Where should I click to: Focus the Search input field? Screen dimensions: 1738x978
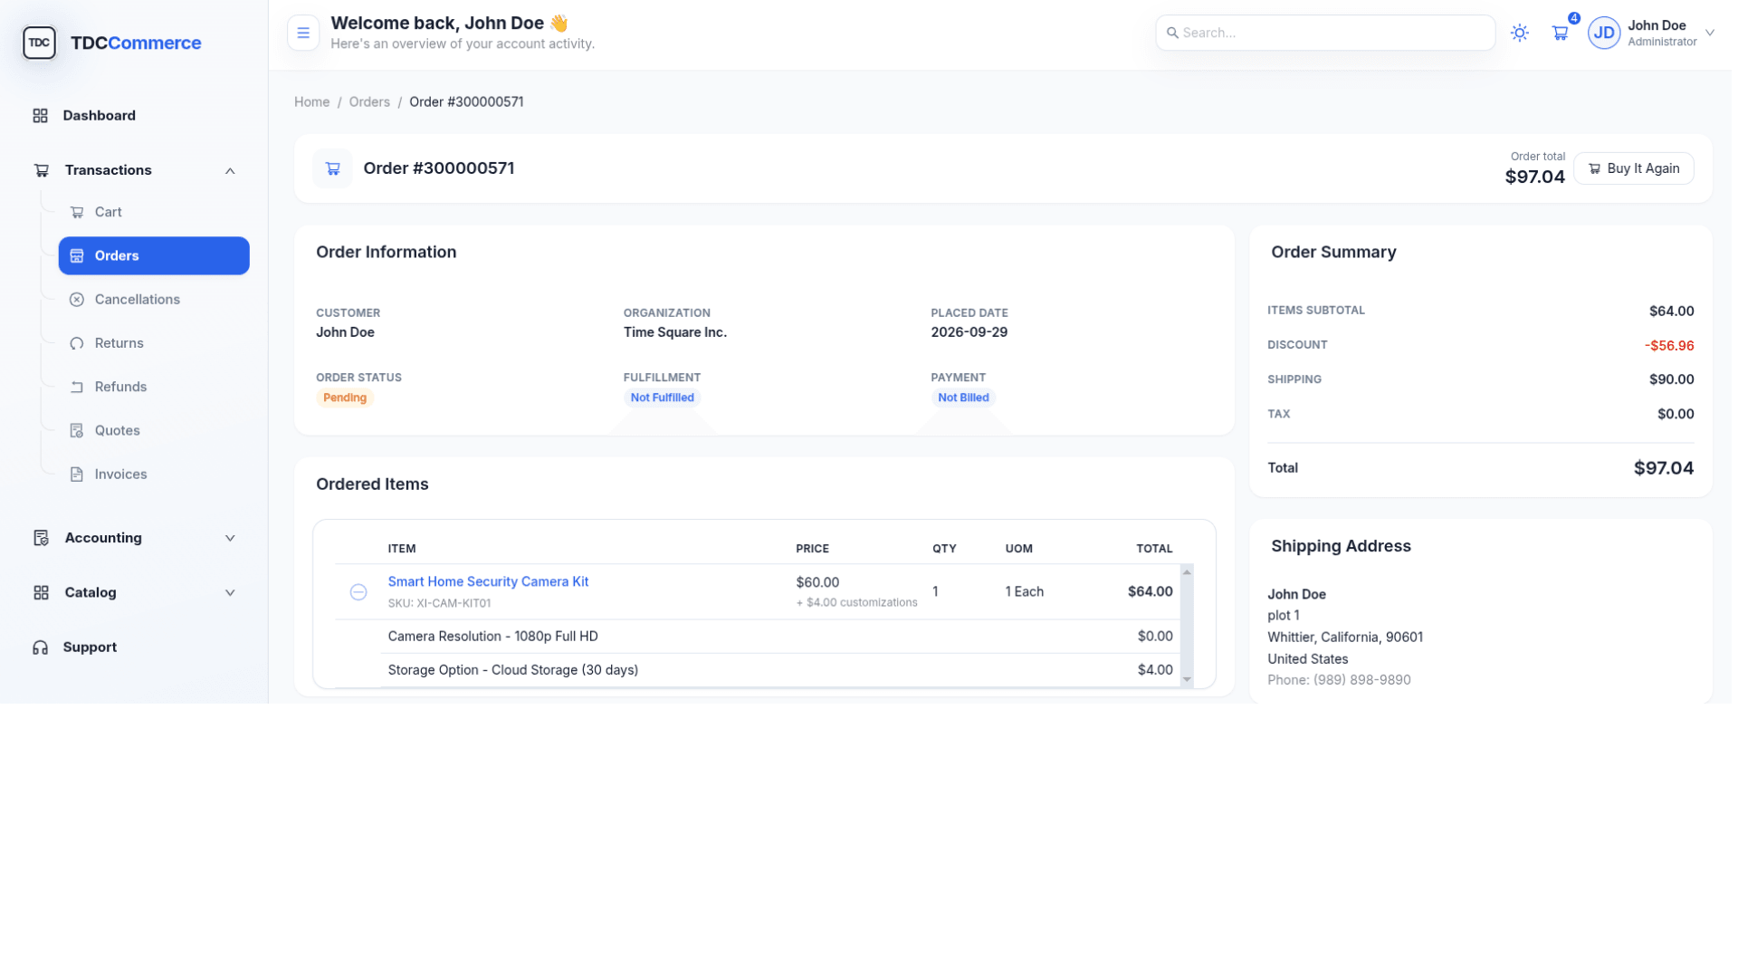pyautogui.click(x=1325, y=33)
